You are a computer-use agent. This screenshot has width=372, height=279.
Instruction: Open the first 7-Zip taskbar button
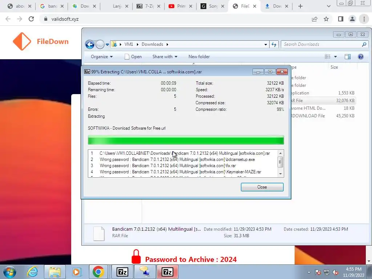click(123, 272)
